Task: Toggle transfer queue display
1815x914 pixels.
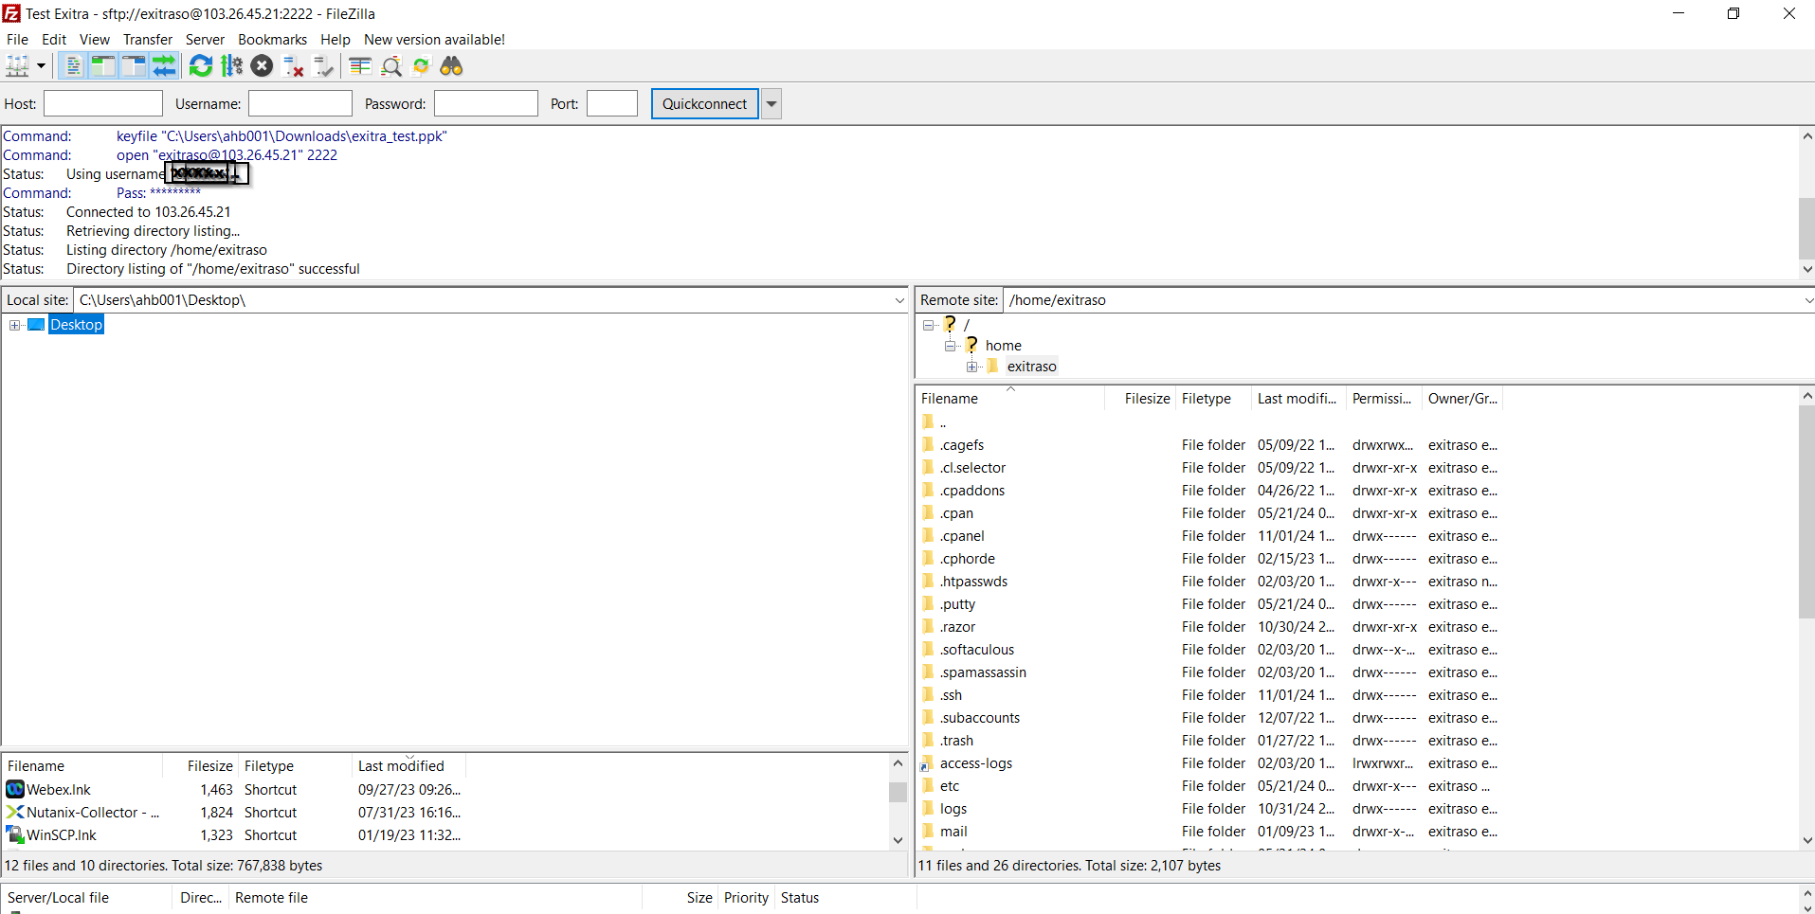Action: (x=164, y=66)
